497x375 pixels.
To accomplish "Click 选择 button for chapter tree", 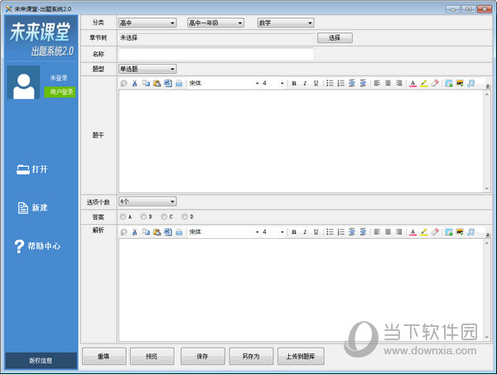I will [335, 38].
